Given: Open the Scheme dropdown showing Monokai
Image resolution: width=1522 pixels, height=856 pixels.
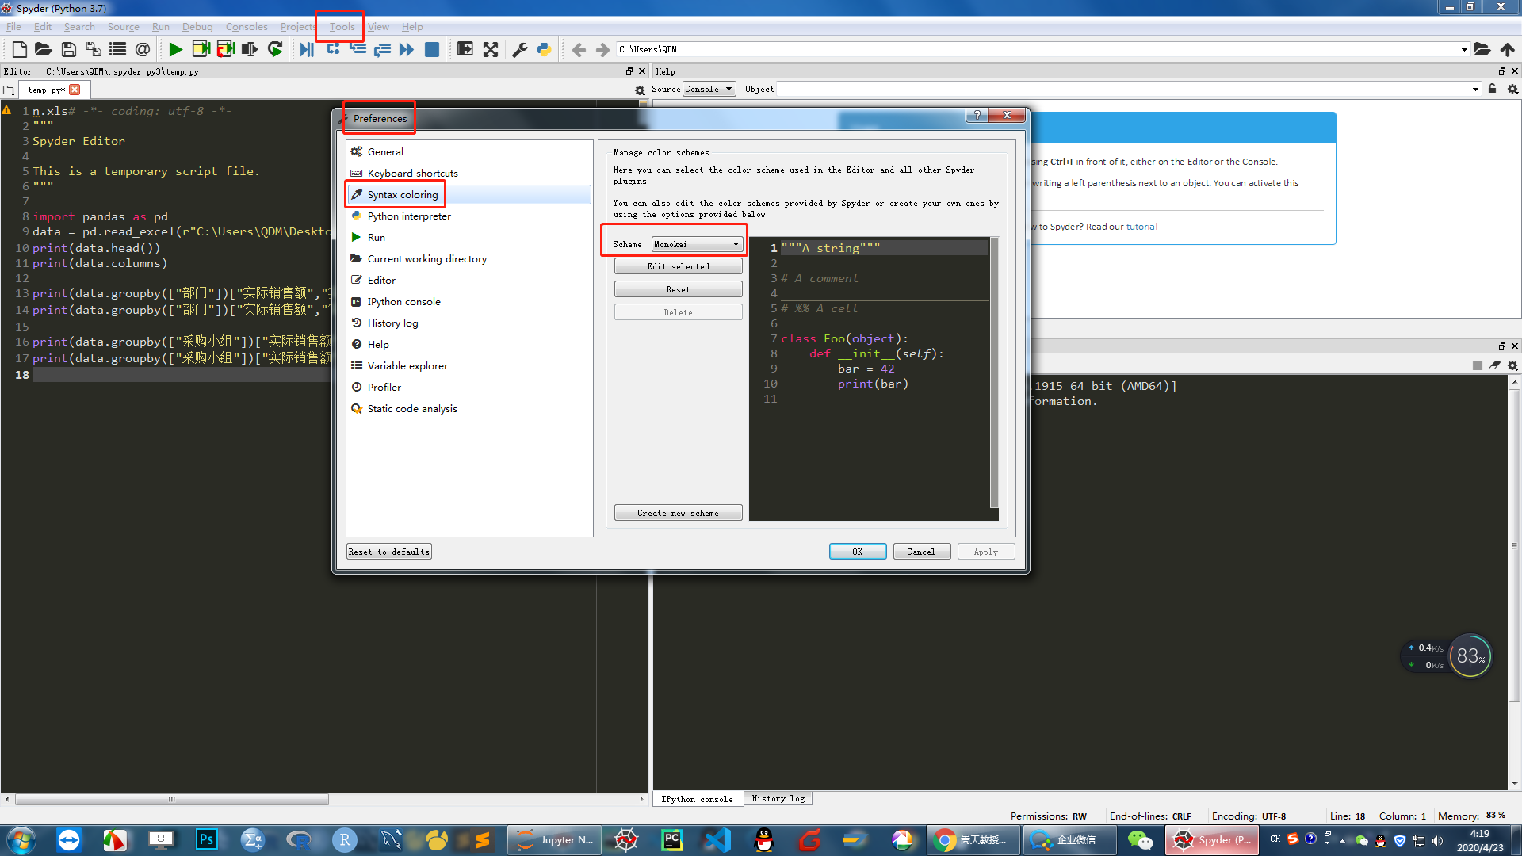Looking at the screenshot, I should (696, 244).
